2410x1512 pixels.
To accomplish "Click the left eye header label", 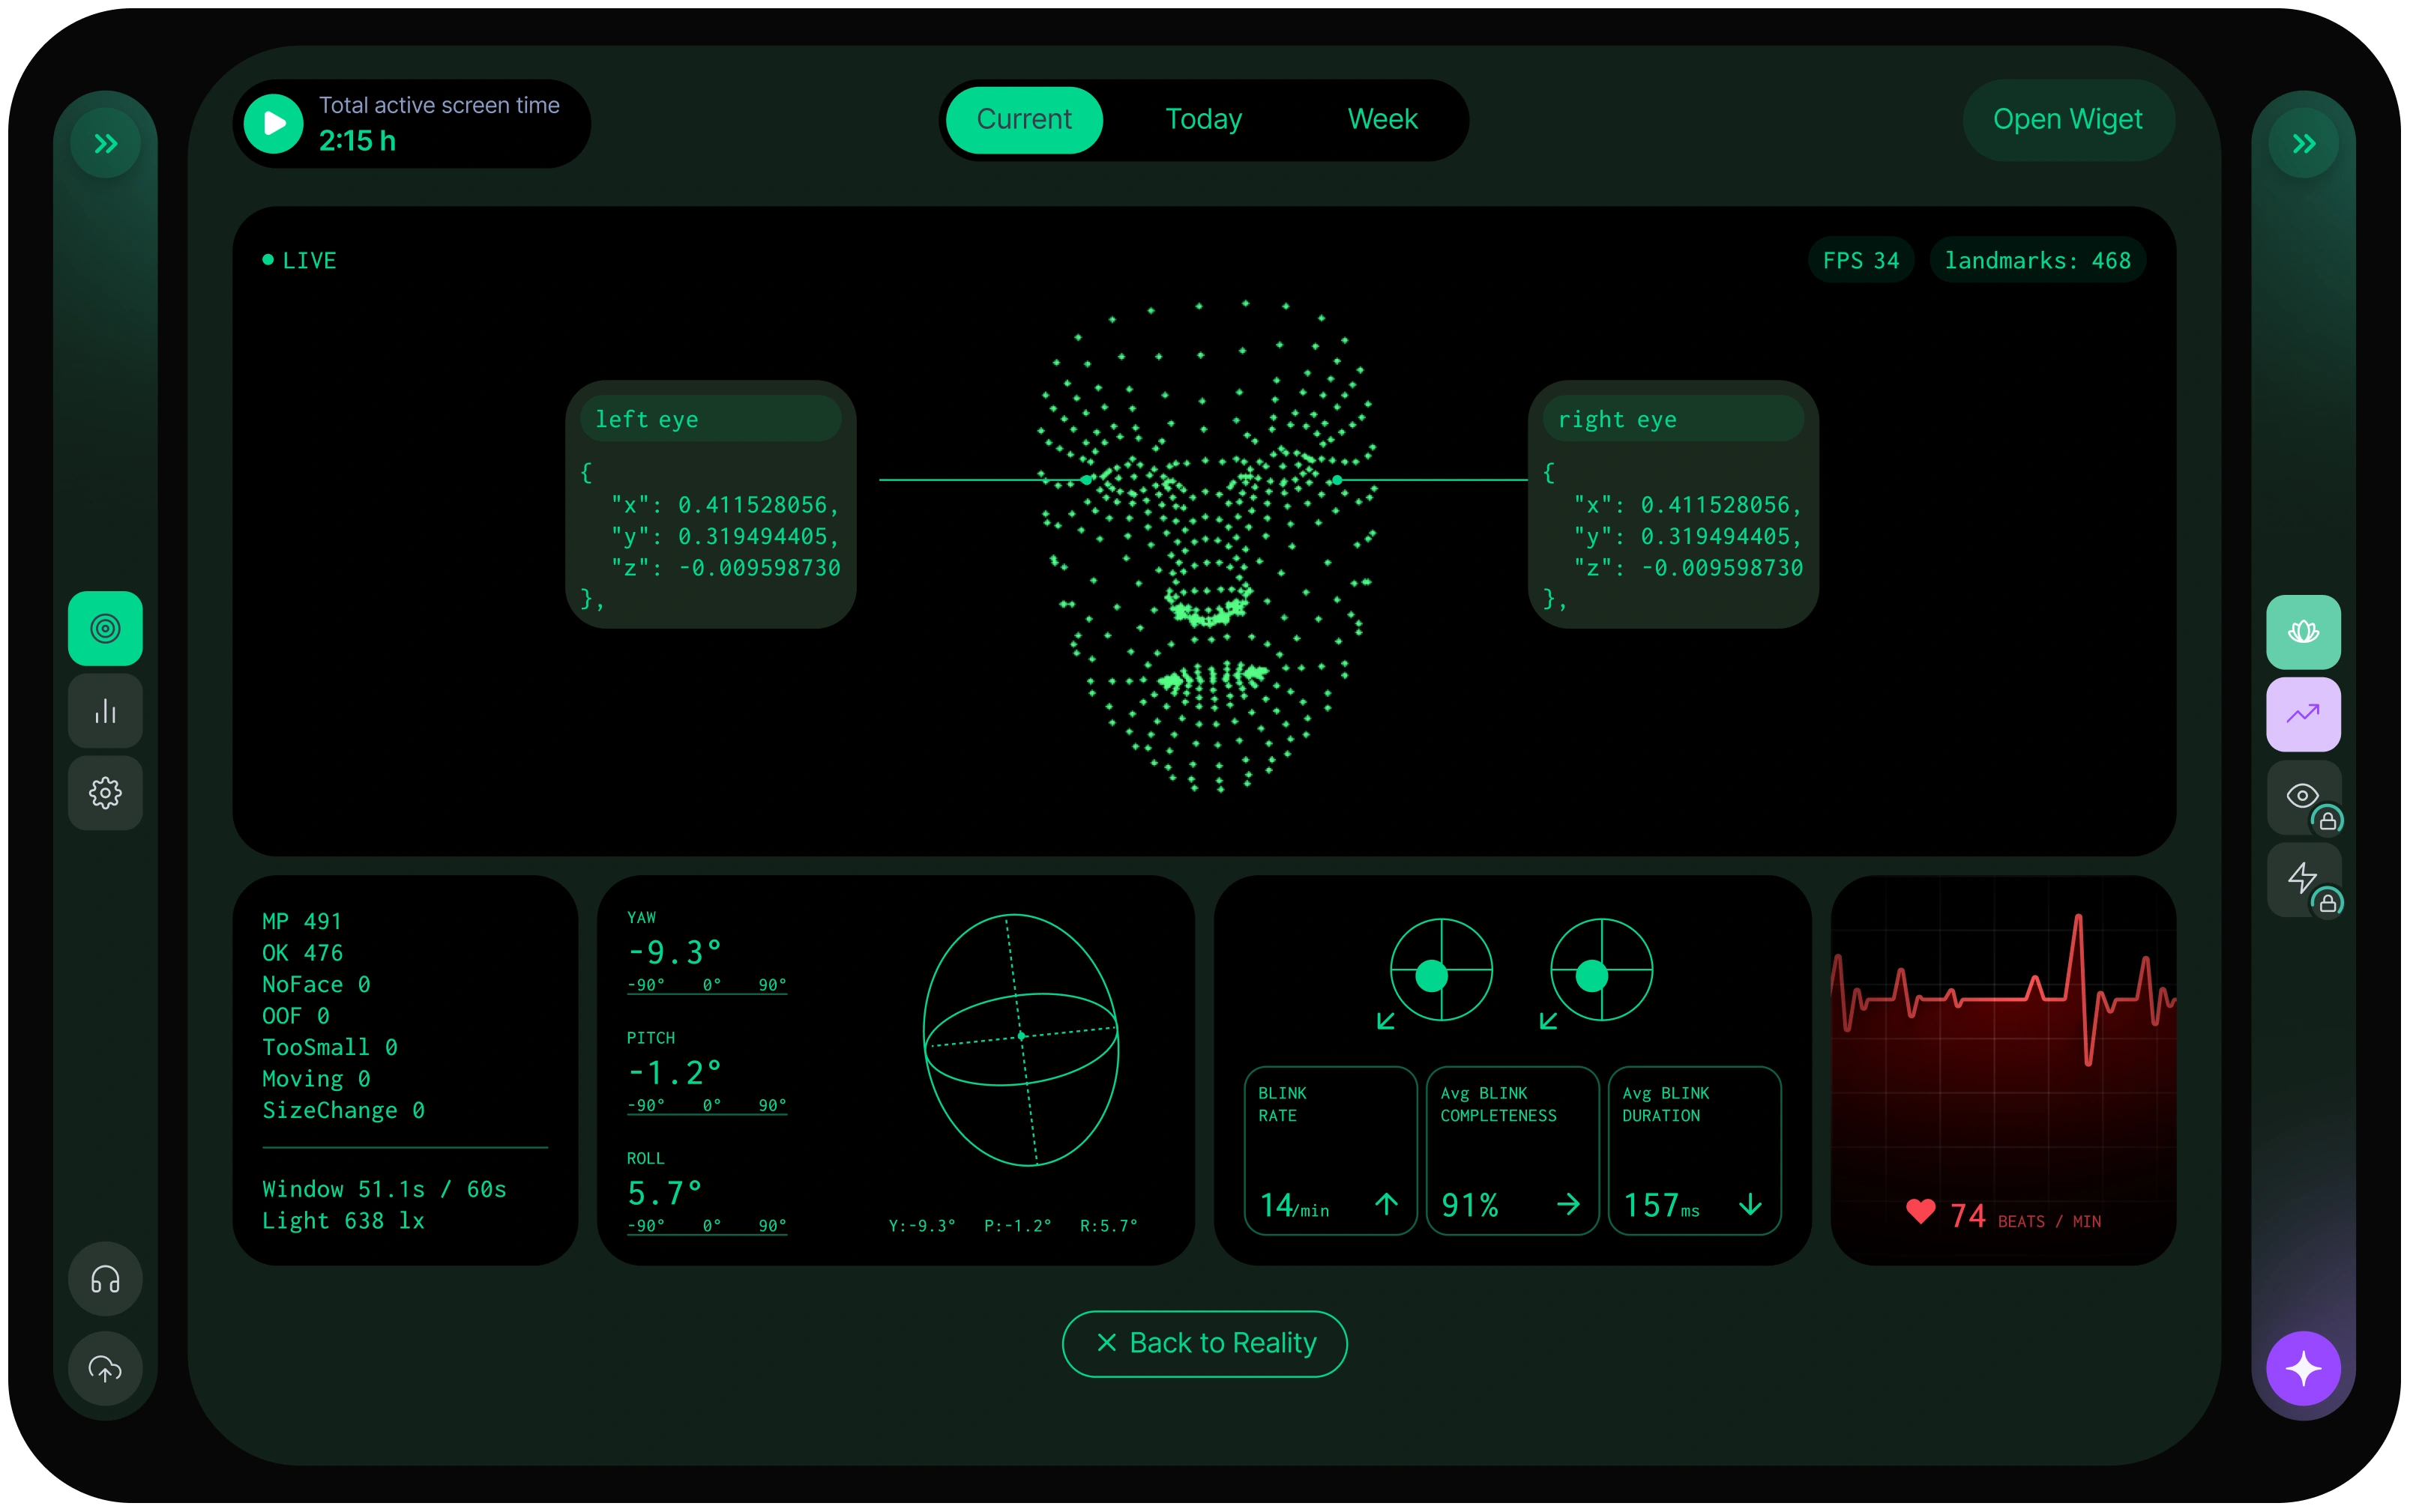I will click(711, 419).
